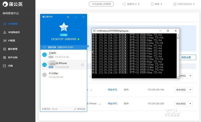This screenshot has width=201, height=122.
Task: Open the partially hidden 改密码 dropdown
Action: [186, 76]
